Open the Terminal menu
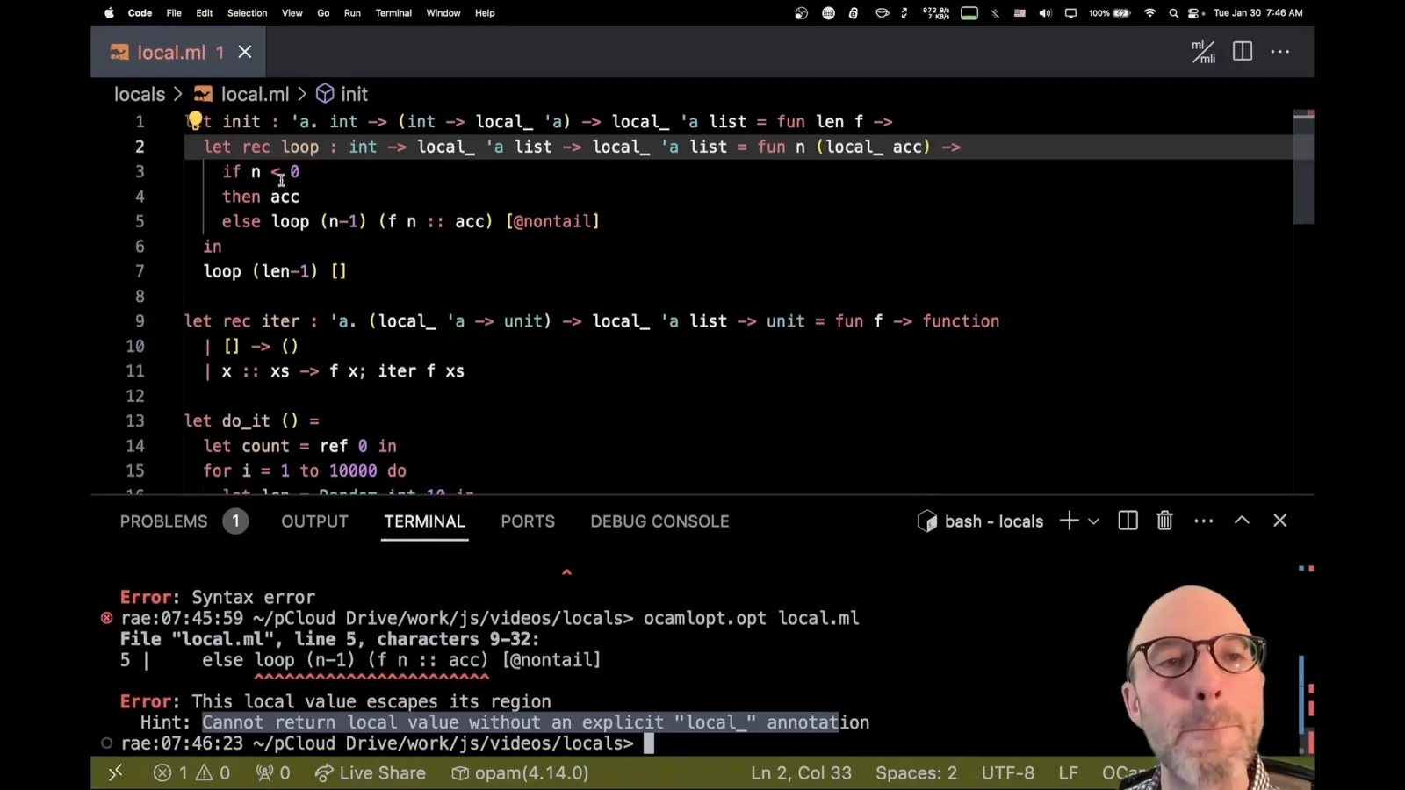 [393, 13]
